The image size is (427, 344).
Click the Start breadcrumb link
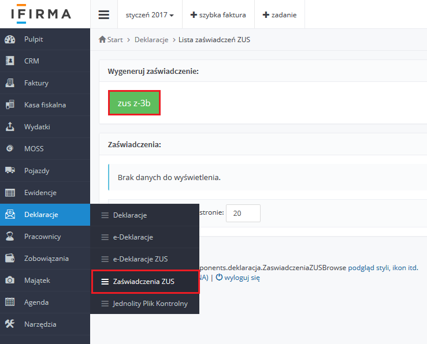tap(114, 40)
